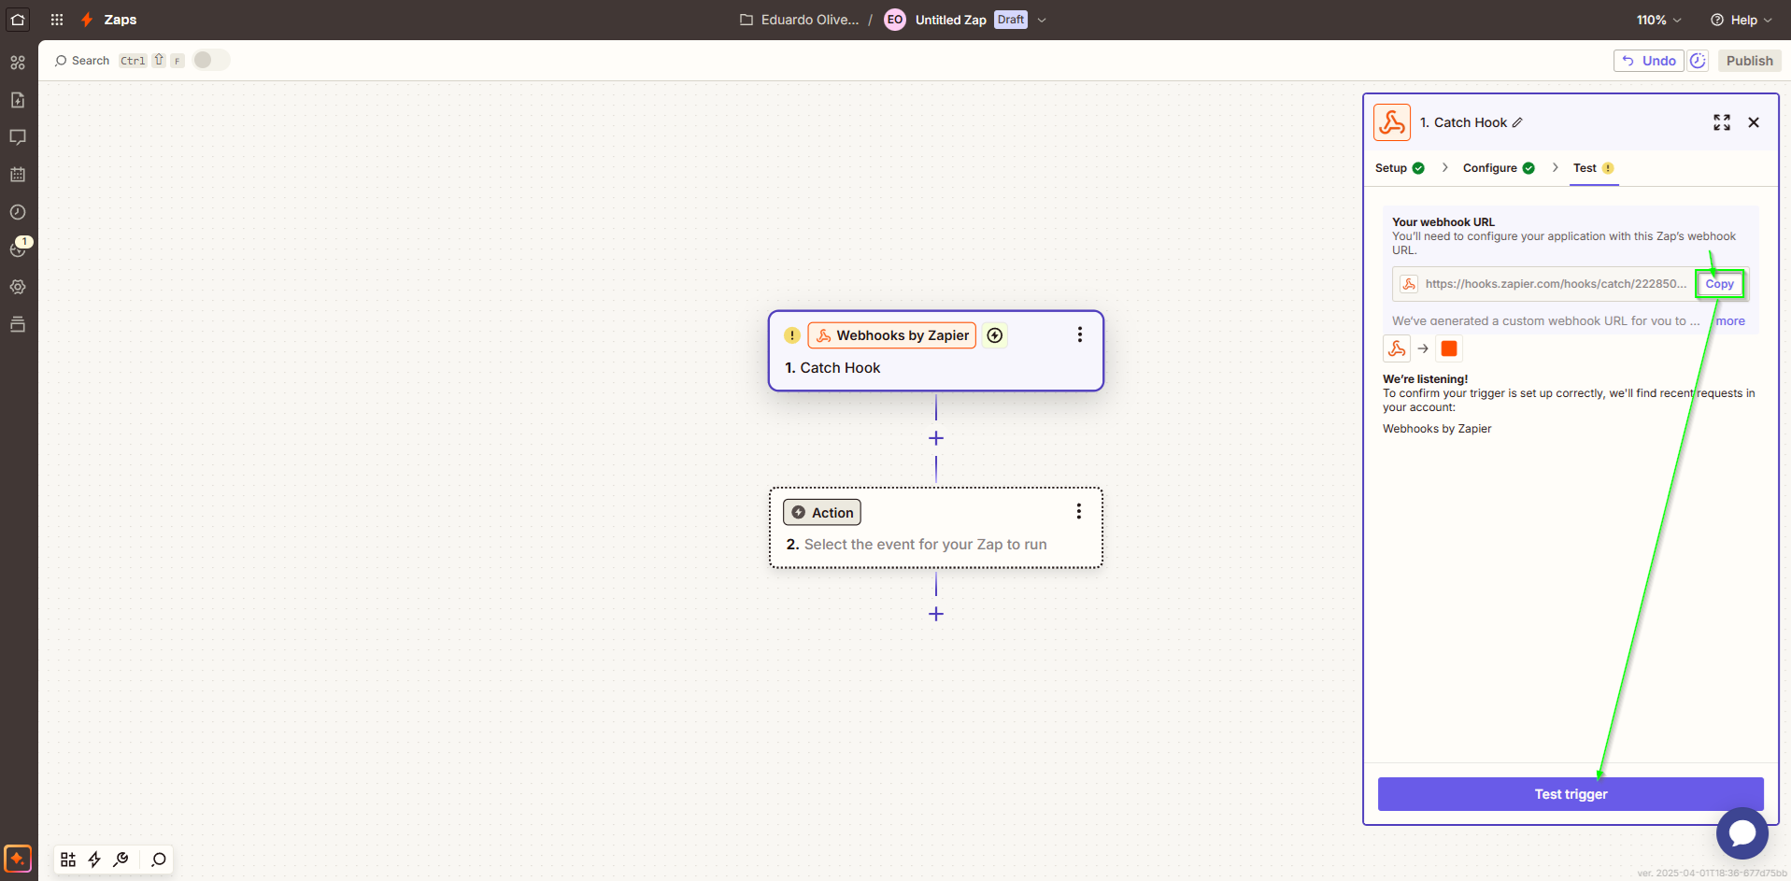Click the Untitled Zap title
The image size is (1791, 881).
pos(950,20)
